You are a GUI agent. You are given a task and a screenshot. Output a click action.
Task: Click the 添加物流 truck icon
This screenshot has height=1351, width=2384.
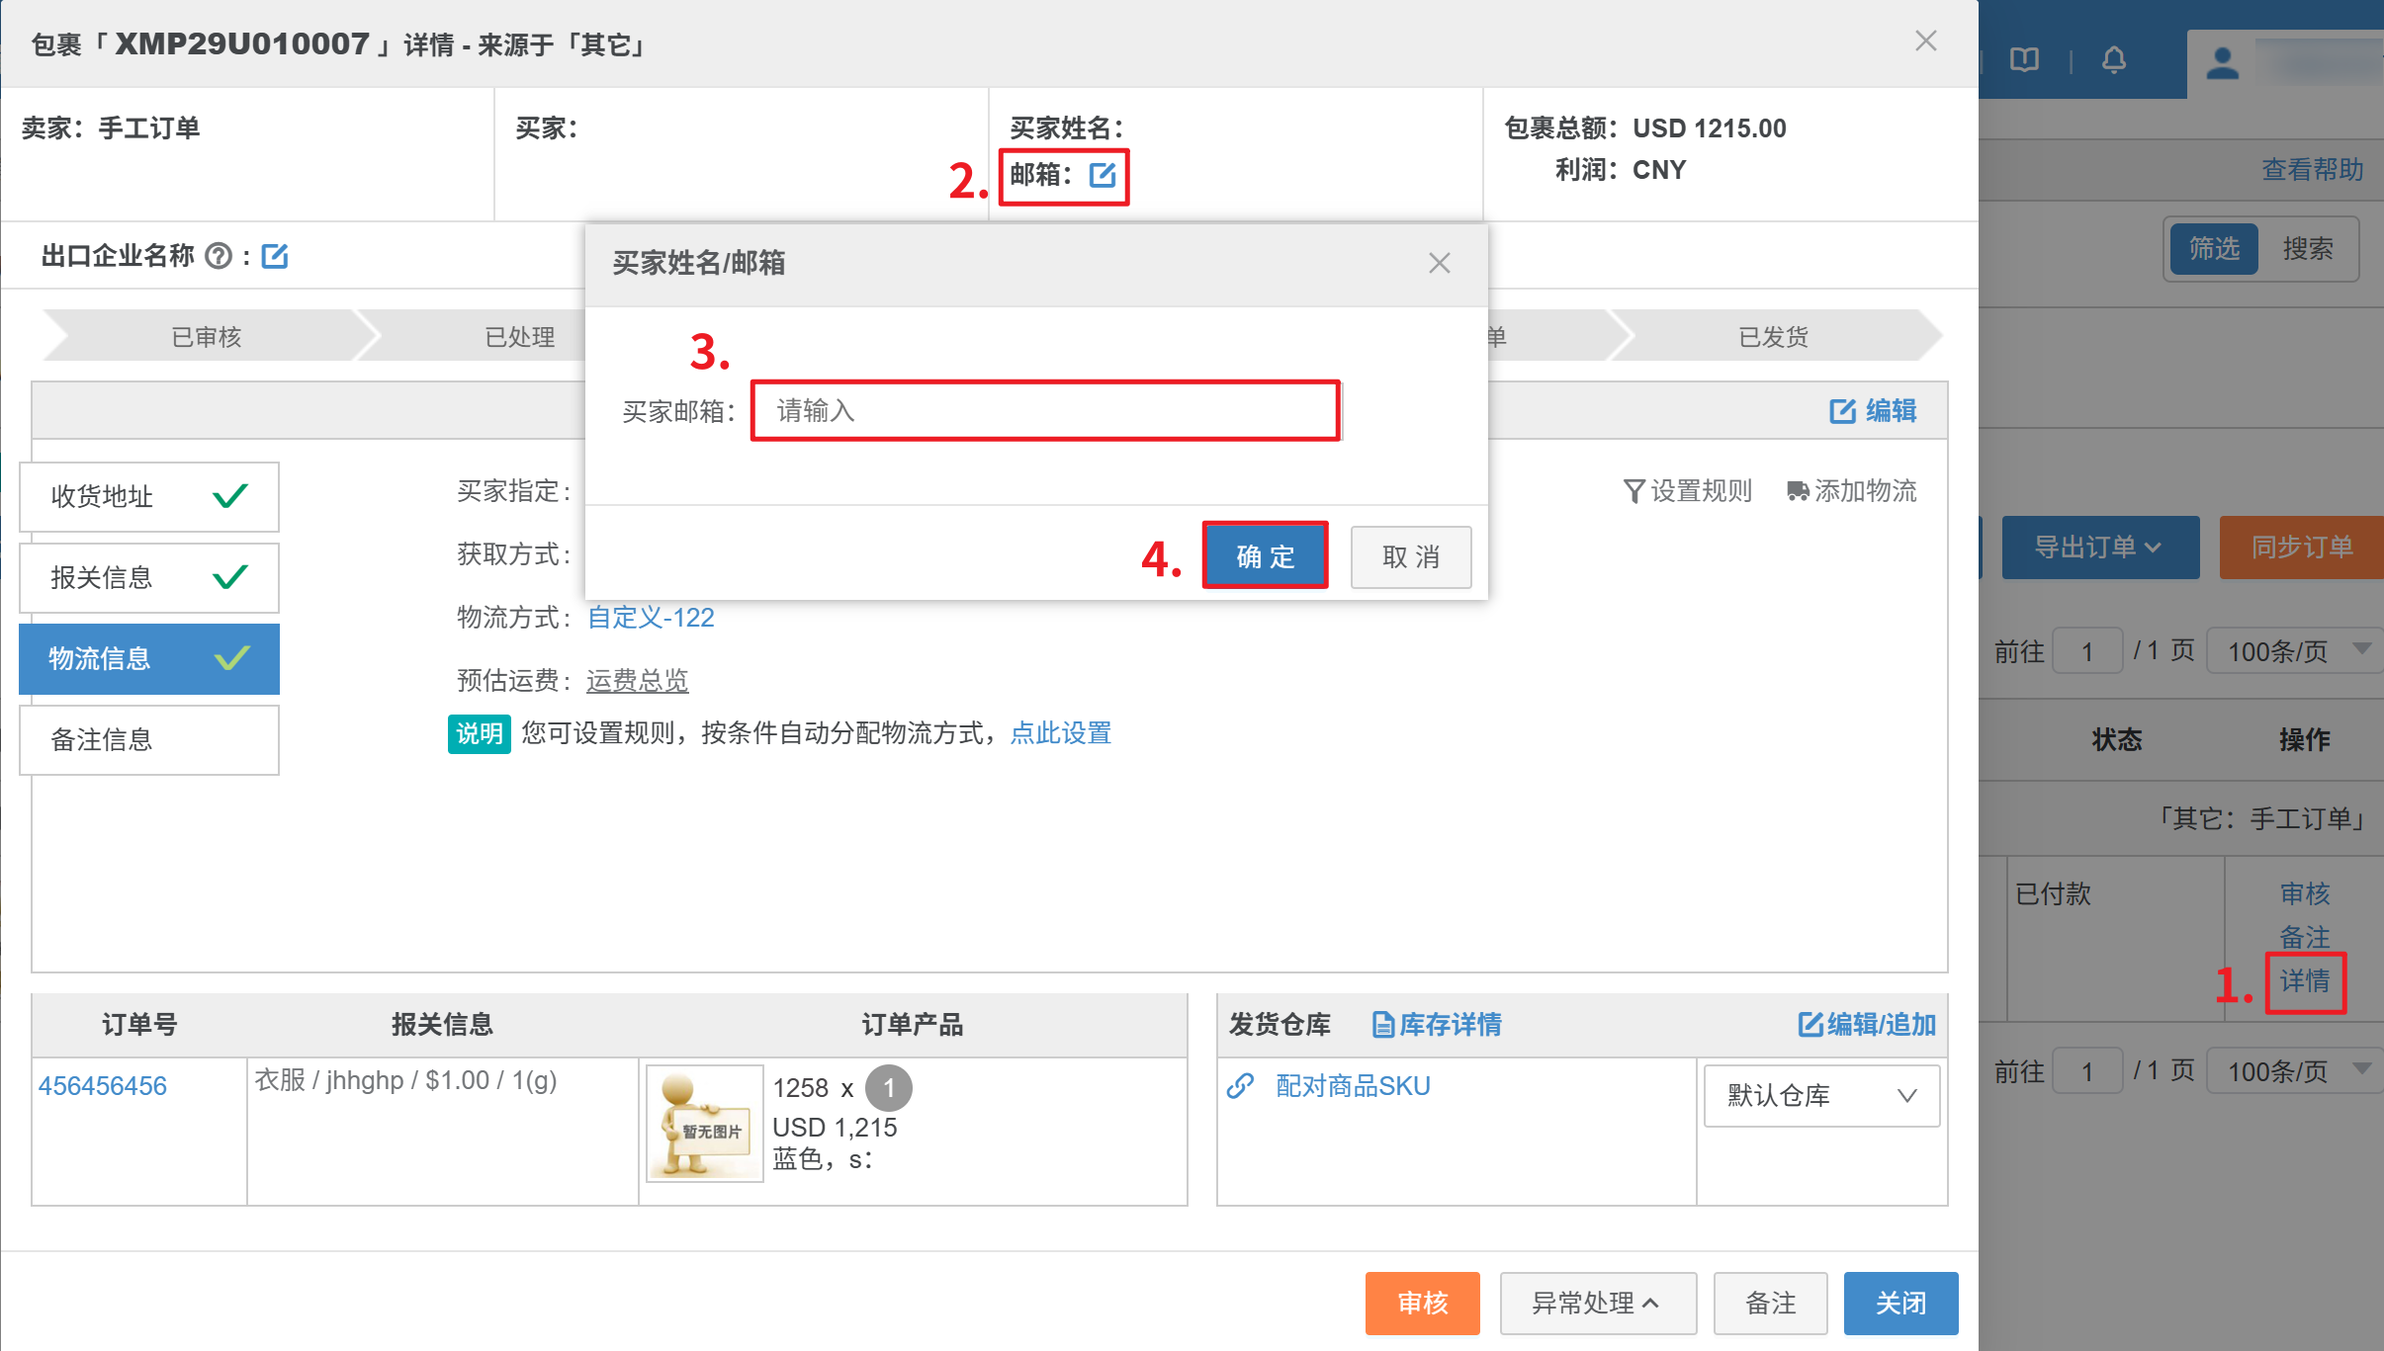point(1797,491)
